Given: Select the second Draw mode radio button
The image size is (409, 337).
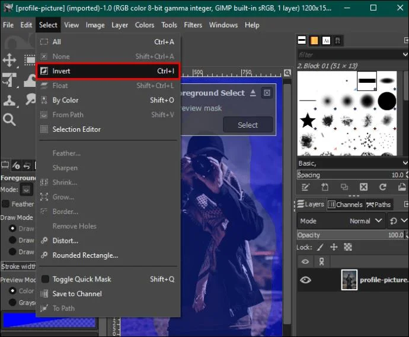Looking at the screenshot, I should click(x=12, y=240).
